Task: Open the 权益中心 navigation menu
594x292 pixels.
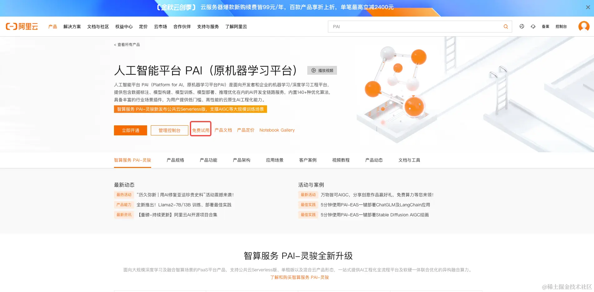Action: 124,27
